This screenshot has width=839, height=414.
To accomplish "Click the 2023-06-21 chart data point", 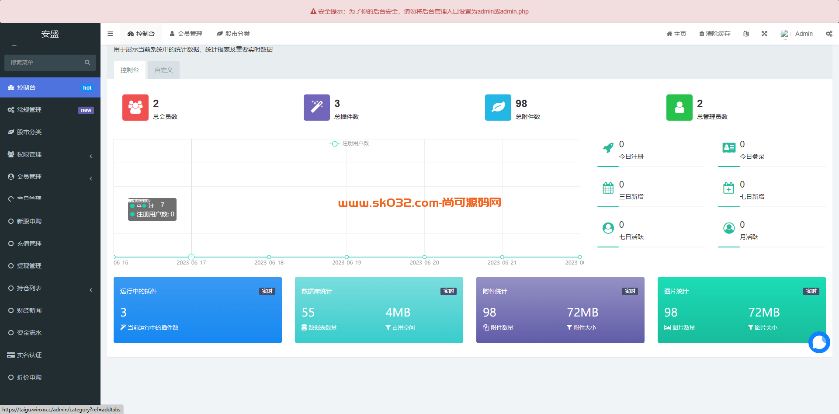I will pos(502,257).
